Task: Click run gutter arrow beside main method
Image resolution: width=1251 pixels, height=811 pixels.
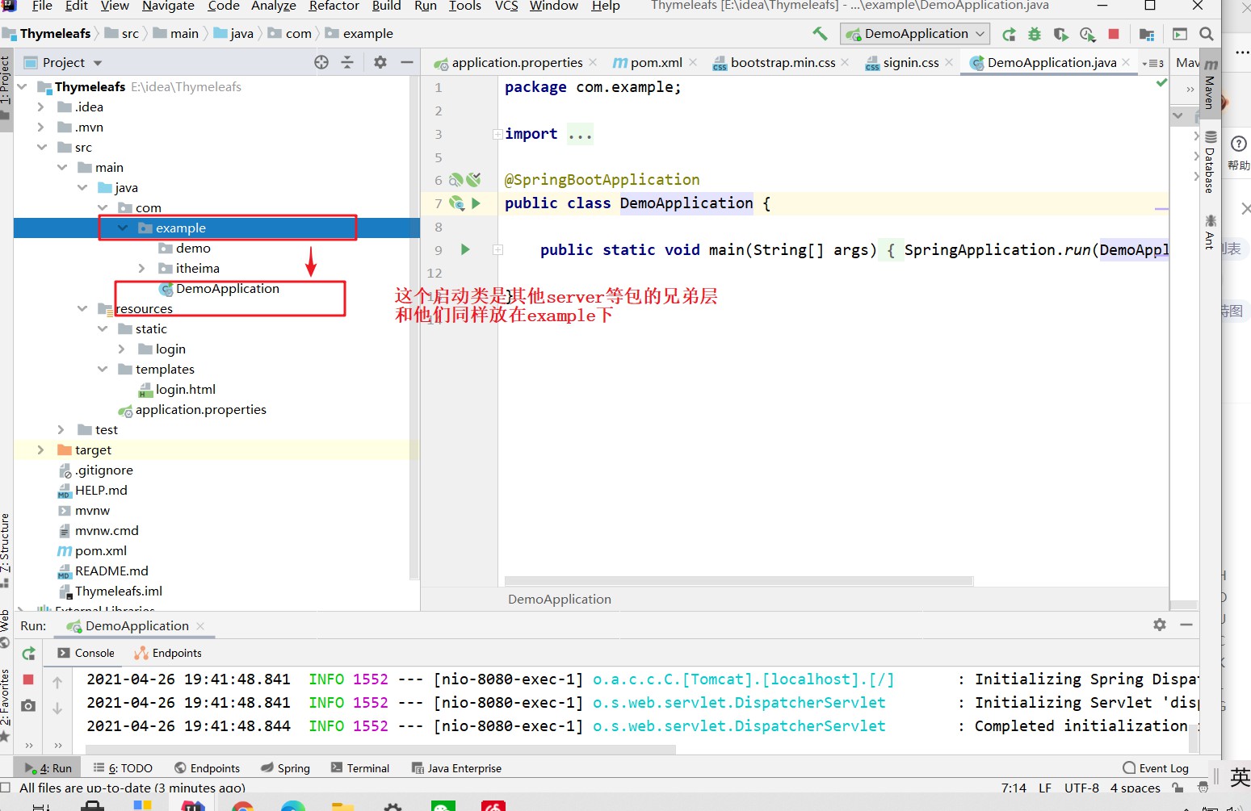Action: point(465,249)
